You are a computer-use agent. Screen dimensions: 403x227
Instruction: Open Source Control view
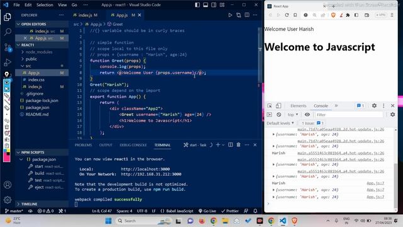[x=8, y=47]
